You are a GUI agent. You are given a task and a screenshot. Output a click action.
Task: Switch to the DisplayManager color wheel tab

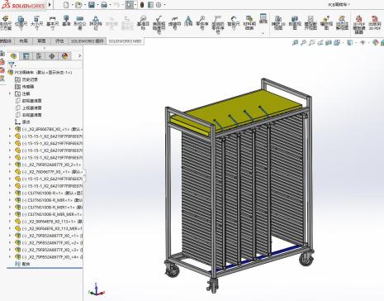pos(64,56)
